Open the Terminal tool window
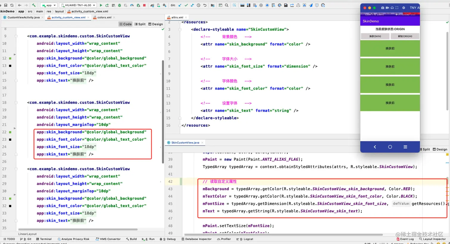 tap(44, 239)
